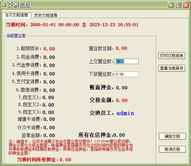Open 查看当前库存 to view stock

(x=172, y=68)
